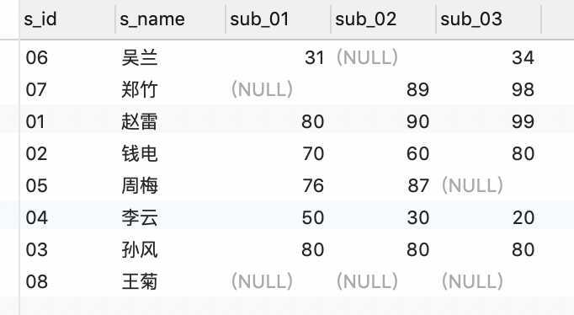Select value 20 in 李云's row
The width and height of the screenshot is (574, 315).
[x=524, y=217]
